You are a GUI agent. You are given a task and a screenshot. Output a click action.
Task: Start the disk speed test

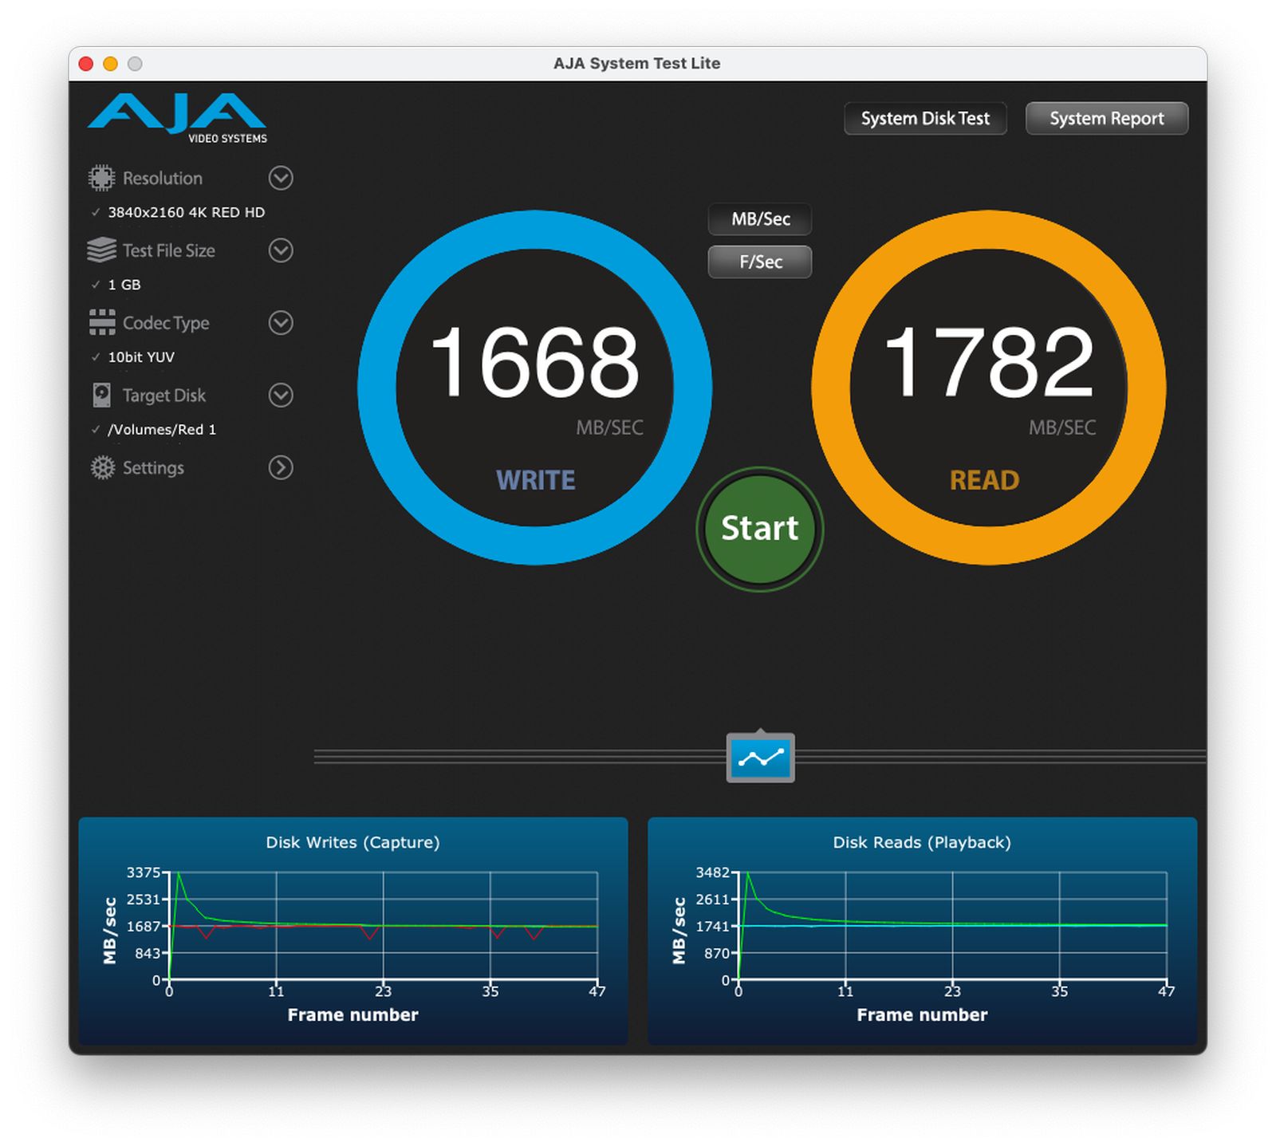(760, 529)
